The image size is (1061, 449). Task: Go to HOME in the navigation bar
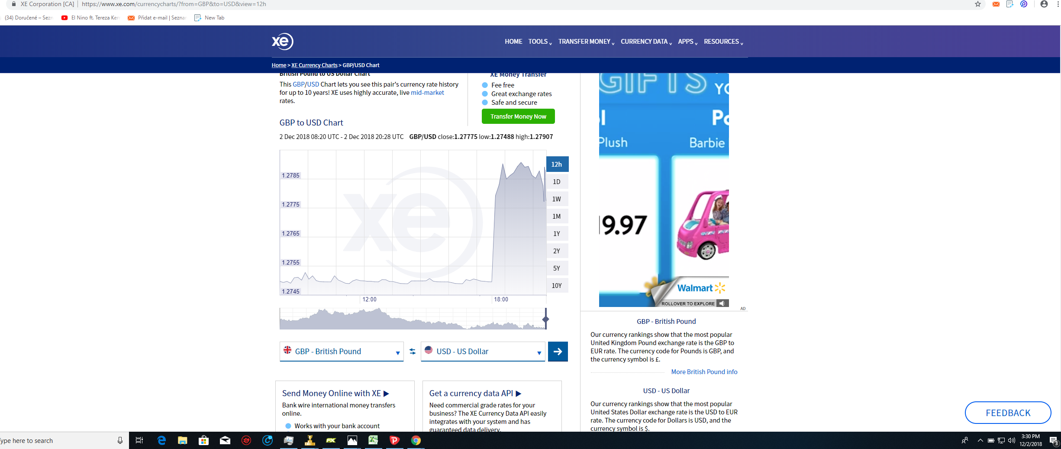click(x=513, y=42)
